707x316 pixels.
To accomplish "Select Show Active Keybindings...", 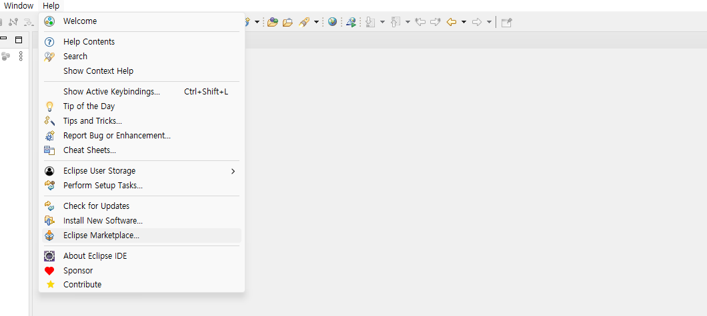I will pyautogui.click(x=141, y=92).
